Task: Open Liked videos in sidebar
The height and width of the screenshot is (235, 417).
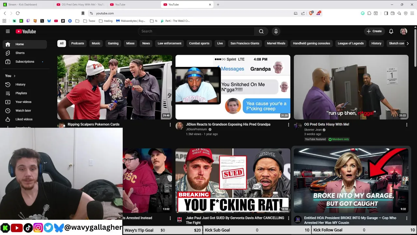Action: point(25,119)
